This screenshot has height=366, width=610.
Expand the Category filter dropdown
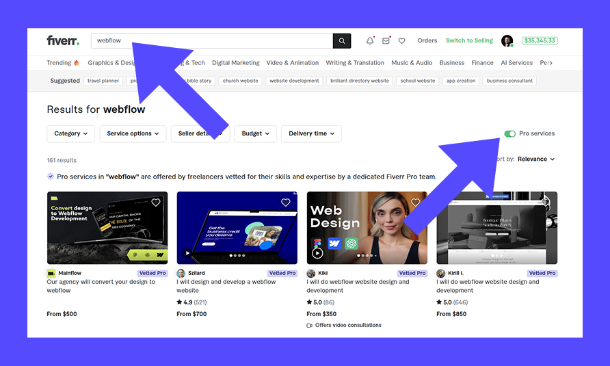point(71,133)
